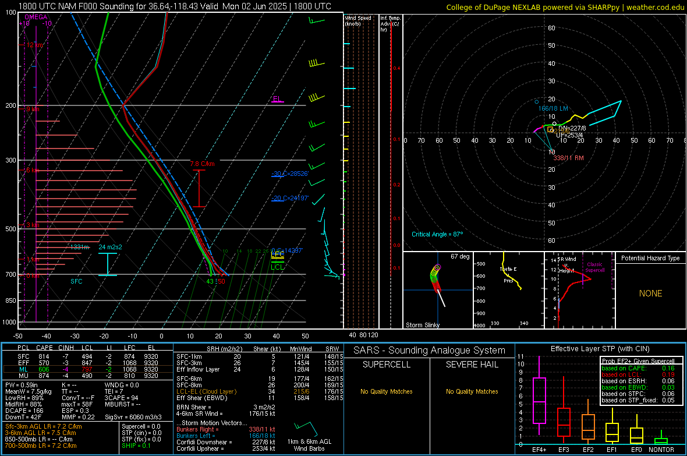Click the green NONTOR box plot
This screenshot has width=687, height=456.
[x=661, y=441]
